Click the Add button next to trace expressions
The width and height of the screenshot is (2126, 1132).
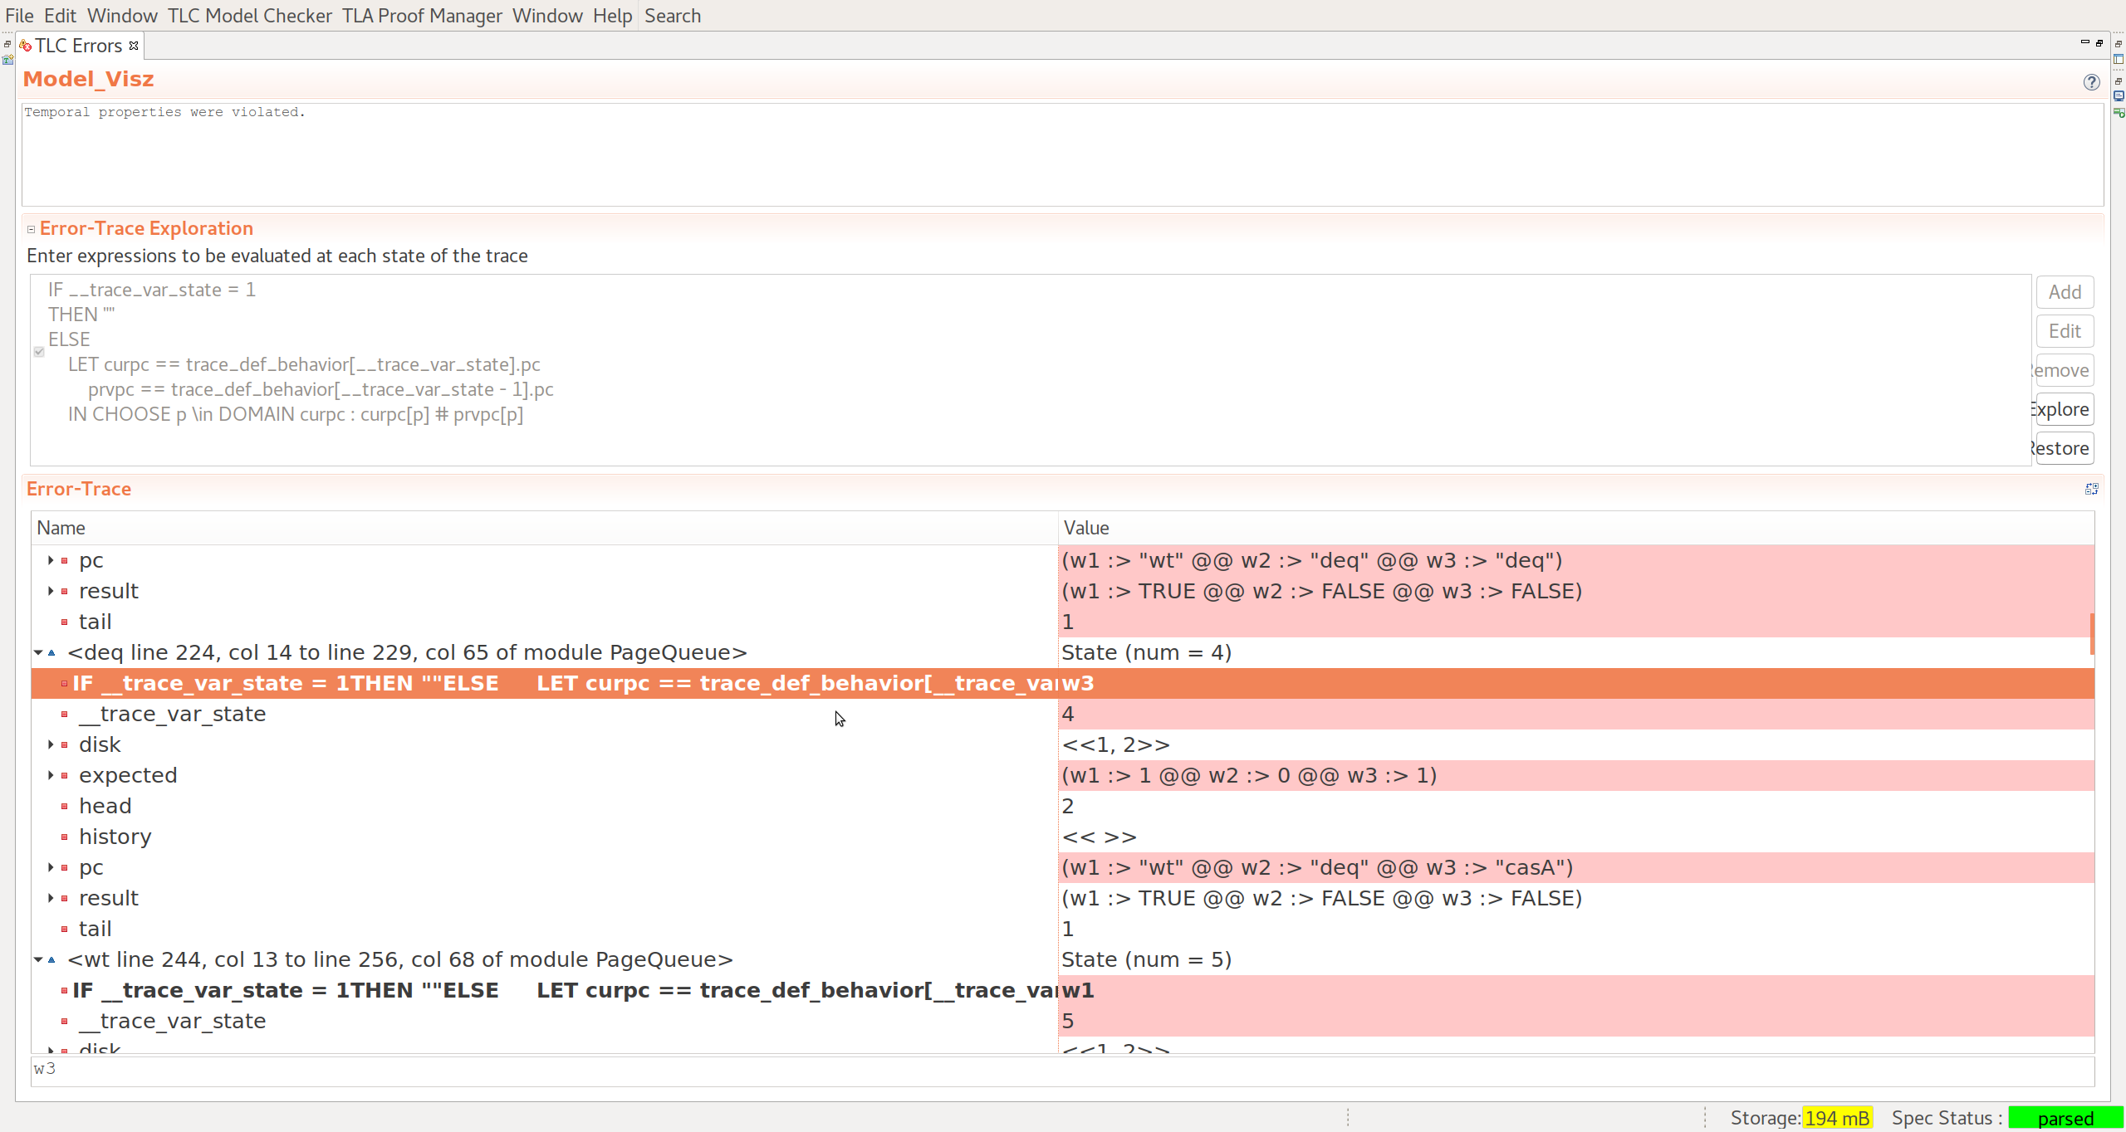tap(2065, 291)
